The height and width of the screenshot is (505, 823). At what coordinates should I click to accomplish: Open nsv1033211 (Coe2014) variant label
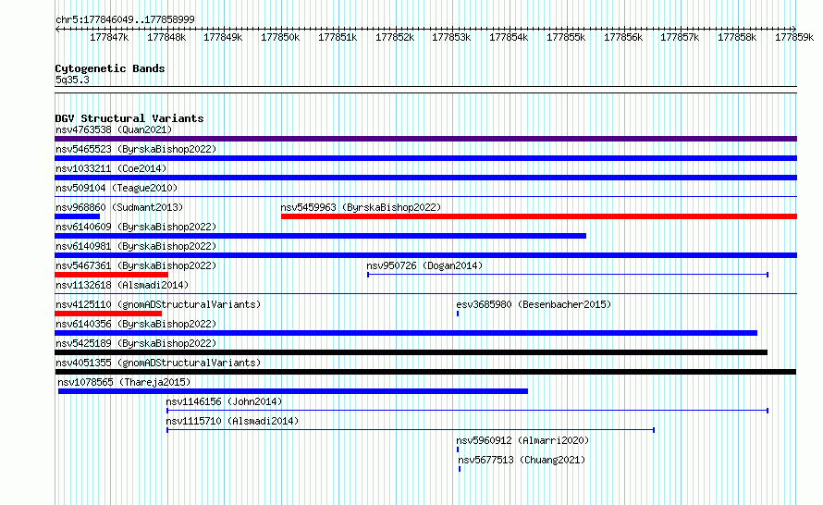pos(111,168)
